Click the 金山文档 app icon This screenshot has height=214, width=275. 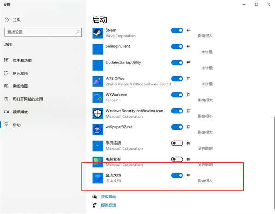click(x=98, y=178)
